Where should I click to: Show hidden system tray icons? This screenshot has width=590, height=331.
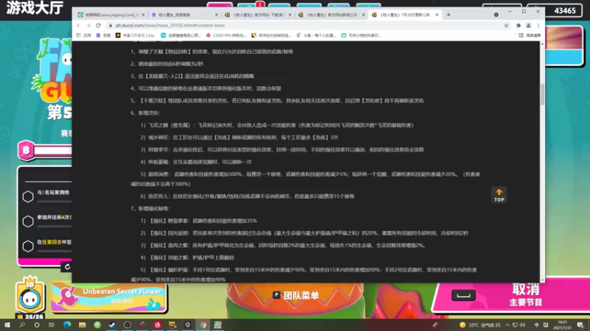(507, 325)
